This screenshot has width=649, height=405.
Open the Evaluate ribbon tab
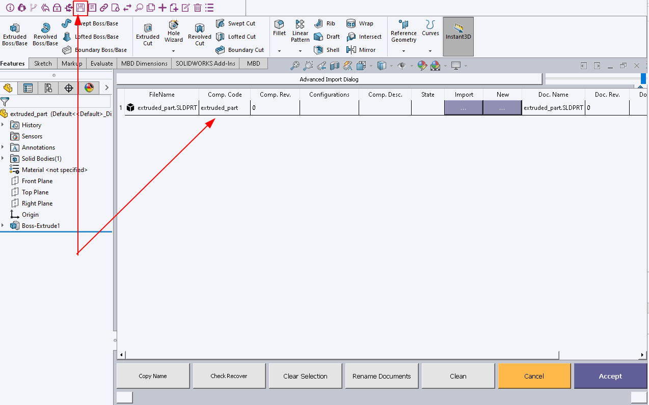pyautogui.click(x=101, y=63)
